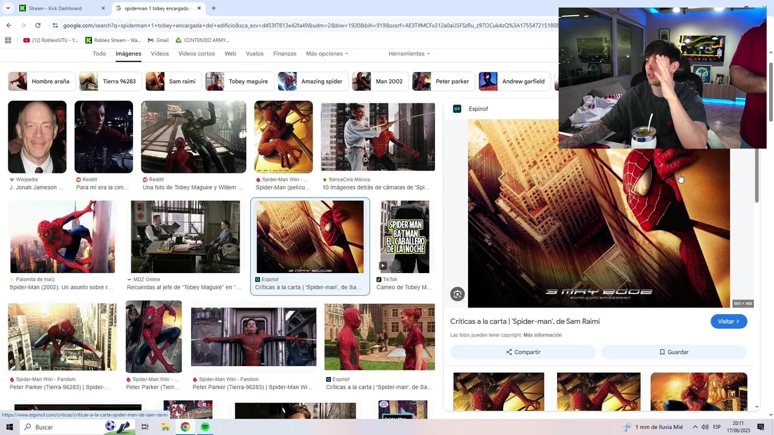The width and height of the screenshot is (774, 435).
Task: Open Spotify from the taskbar
Action: [205, 427]
